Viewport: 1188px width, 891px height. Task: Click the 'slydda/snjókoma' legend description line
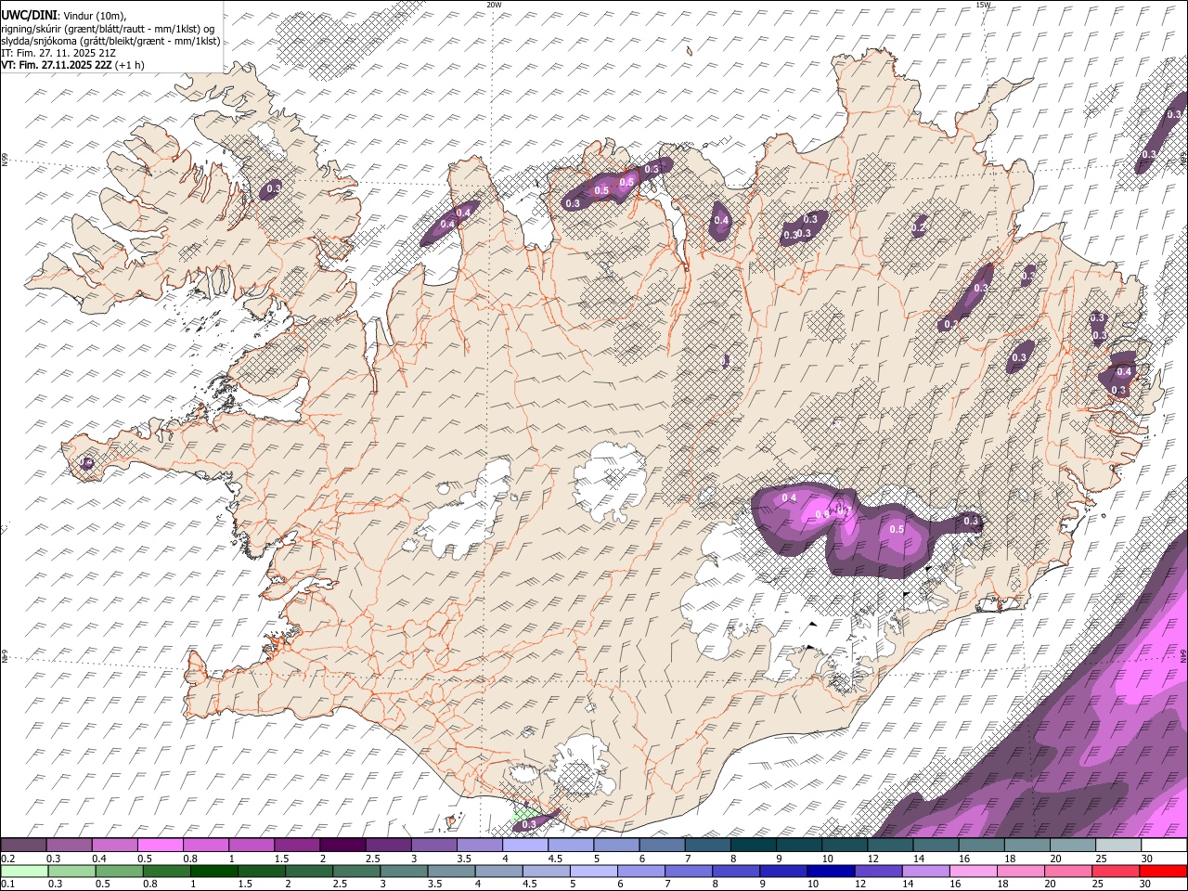110,41
